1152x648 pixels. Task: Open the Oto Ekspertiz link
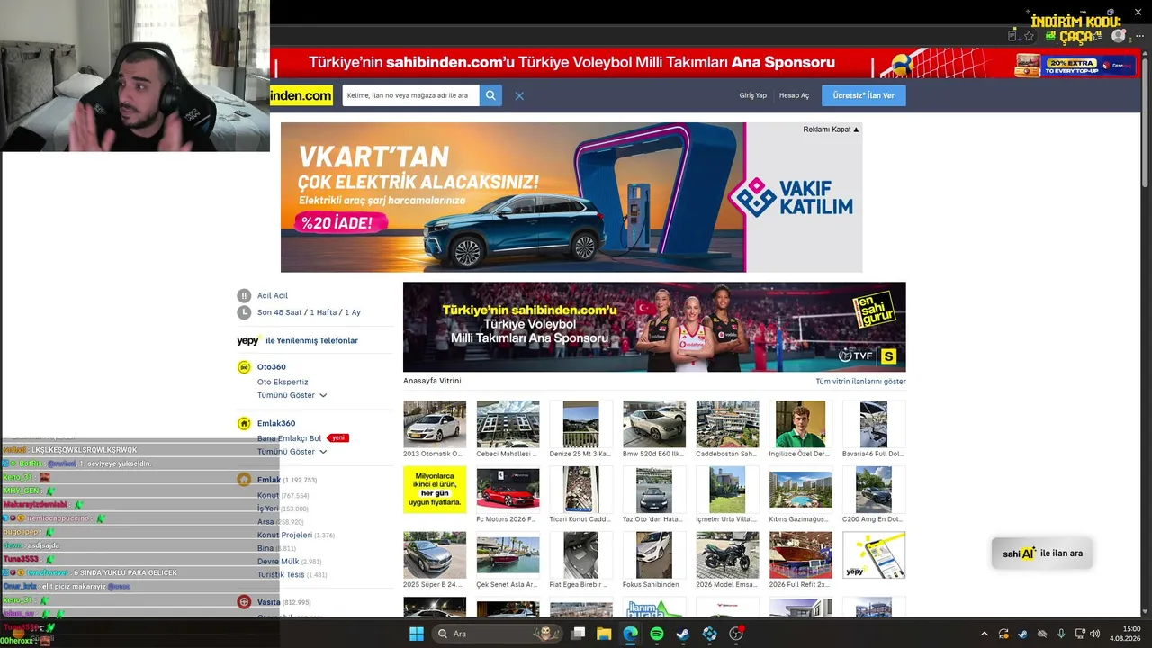point(283,382)
